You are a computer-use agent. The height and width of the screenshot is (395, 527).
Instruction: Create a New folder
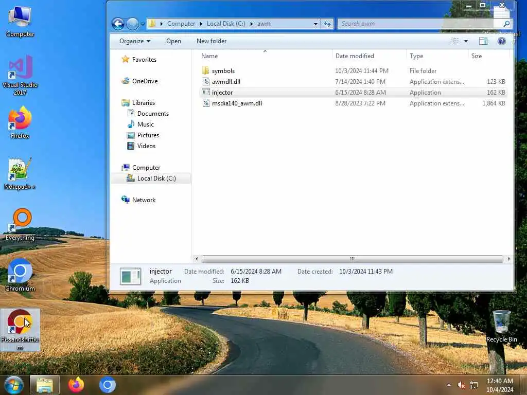point(212,41)
